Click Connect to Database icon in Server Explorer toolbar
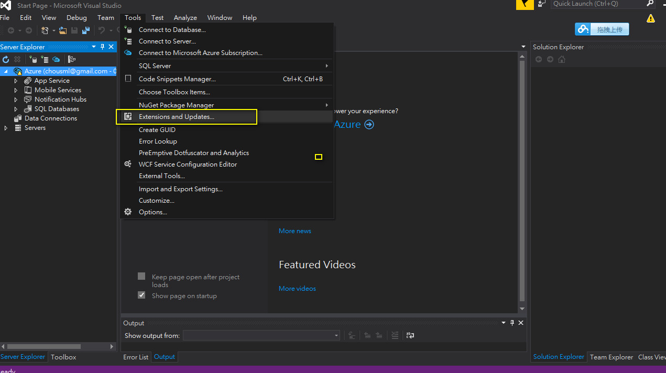 coord(32,59)
